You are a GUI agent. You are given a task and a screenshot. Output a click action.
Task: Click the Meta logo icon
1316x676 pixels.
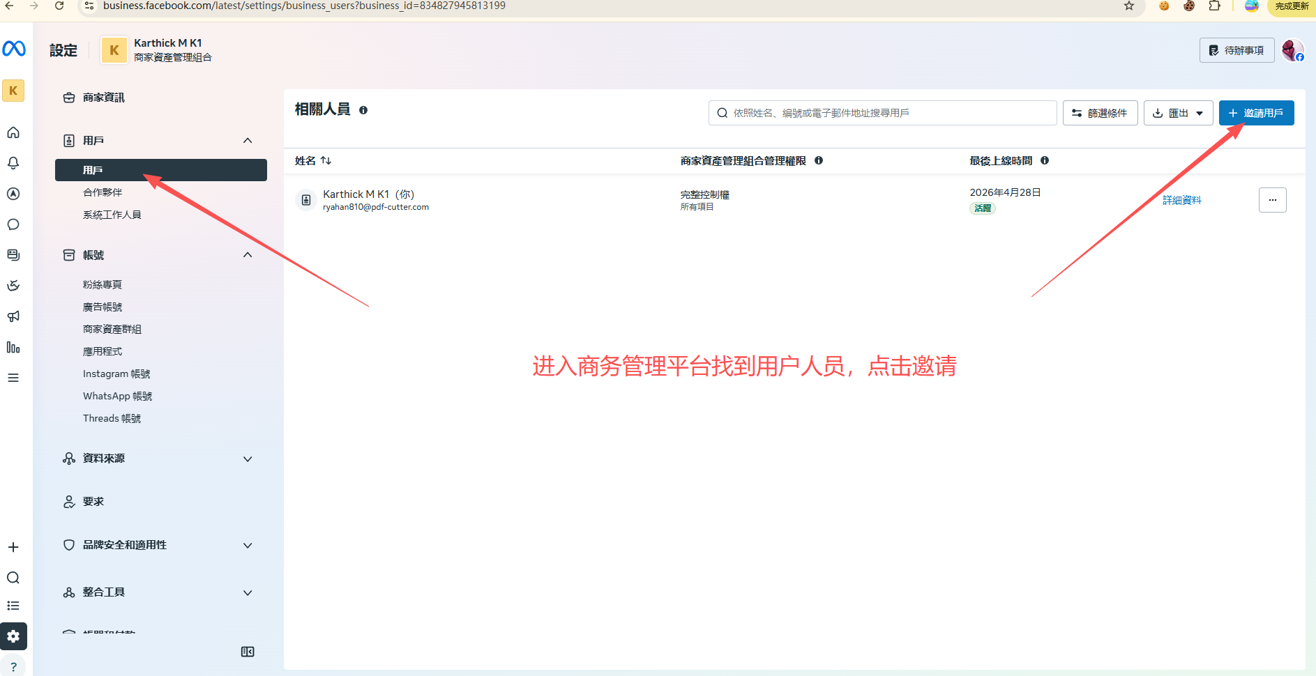(x=14, y=49)
